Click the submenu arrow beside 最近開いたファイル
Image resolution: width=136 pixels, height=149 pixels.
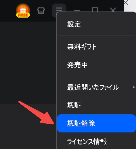[134, 87]
